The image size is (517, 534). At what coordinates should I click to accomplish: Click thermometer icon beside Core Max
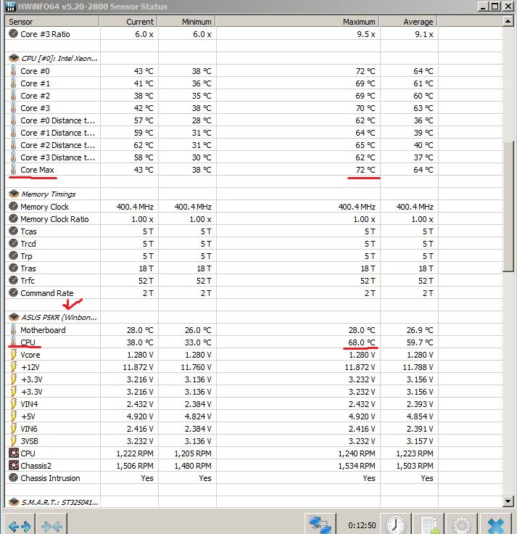(13, 169)
